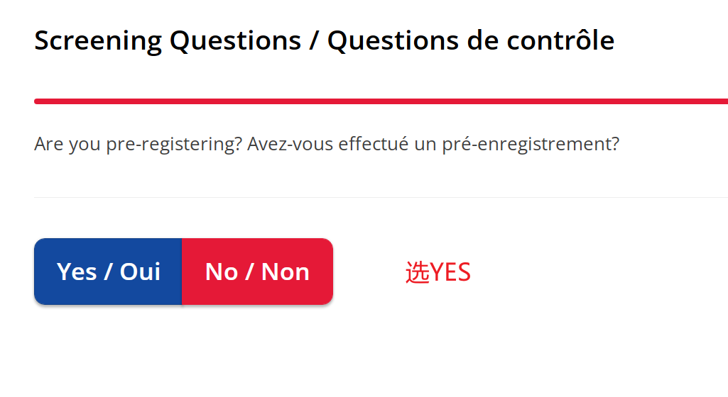Click 'YES' in the red annotation
The height and width of the screenshot is (397, 728).
click(x=450, y=272)
